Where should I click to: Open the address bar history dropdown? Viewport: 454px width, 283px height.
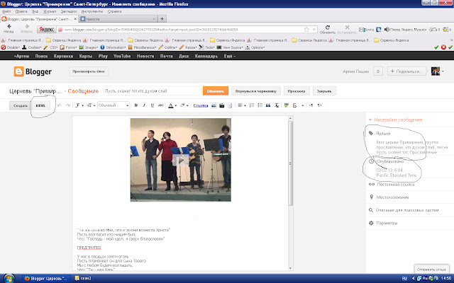[314, 30]
